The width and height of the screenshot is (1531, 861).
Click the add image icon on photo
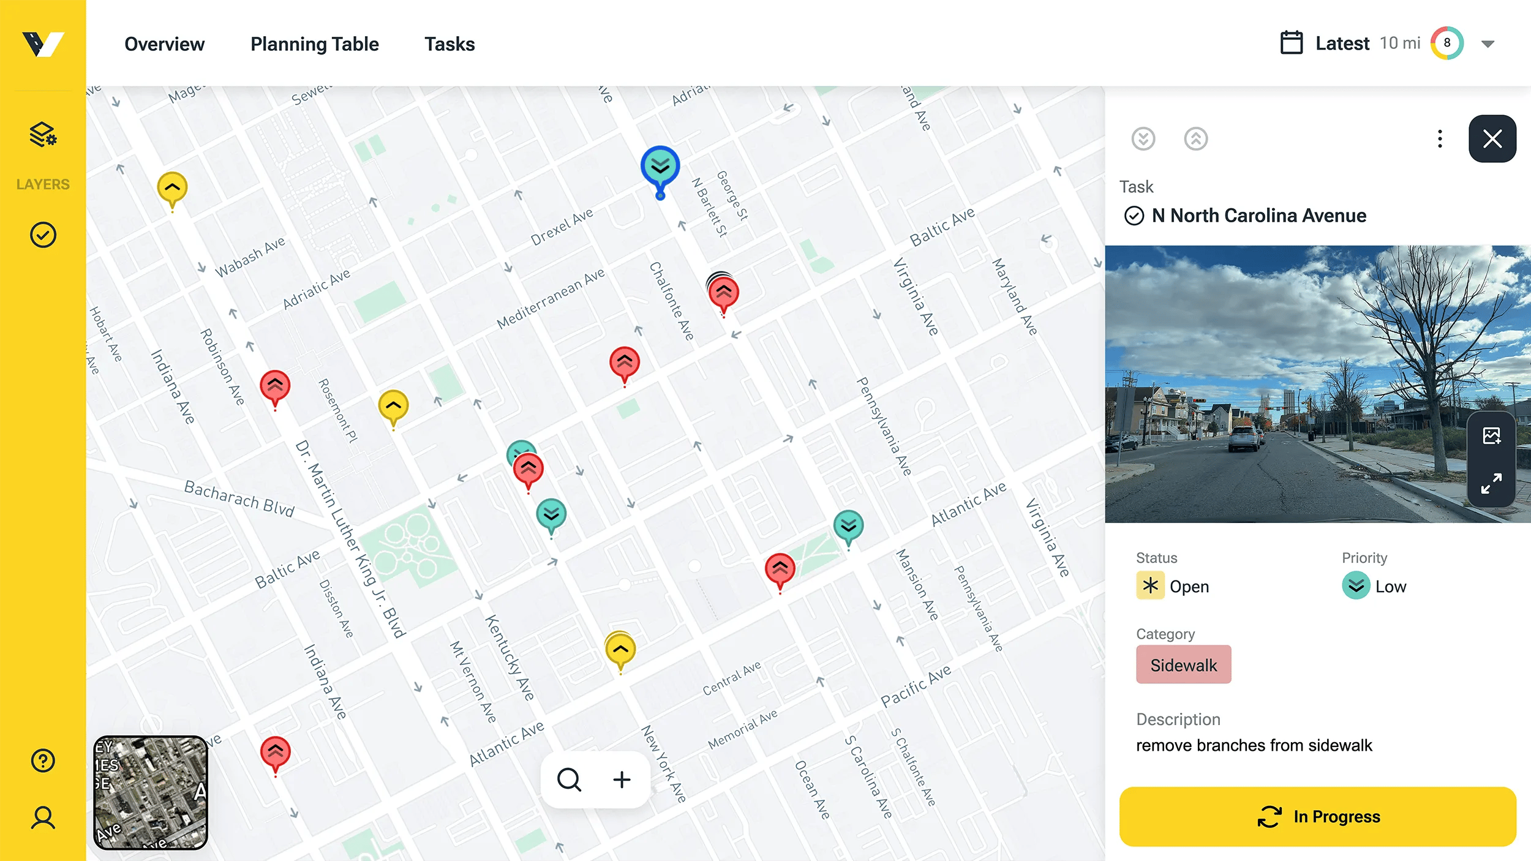[x=1491, y=436]
